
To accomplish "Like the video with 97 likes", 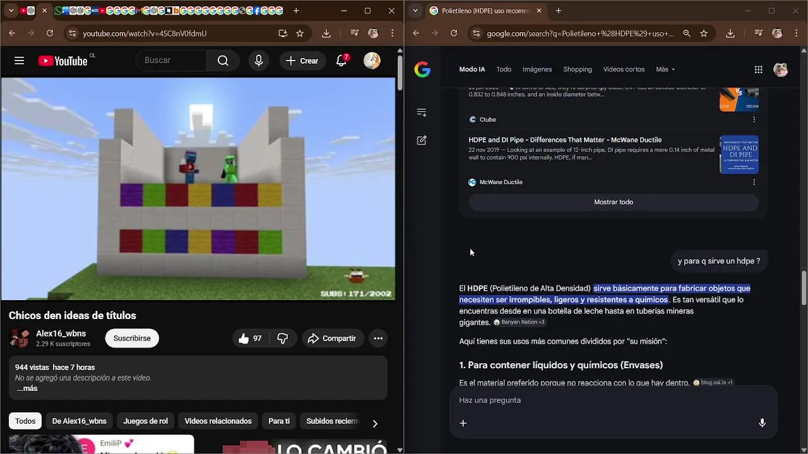I will (251, 339).
